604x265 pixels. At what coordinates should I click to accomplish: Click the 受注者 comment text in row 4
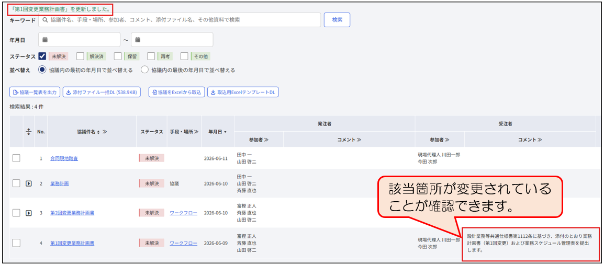click(529, 243)
